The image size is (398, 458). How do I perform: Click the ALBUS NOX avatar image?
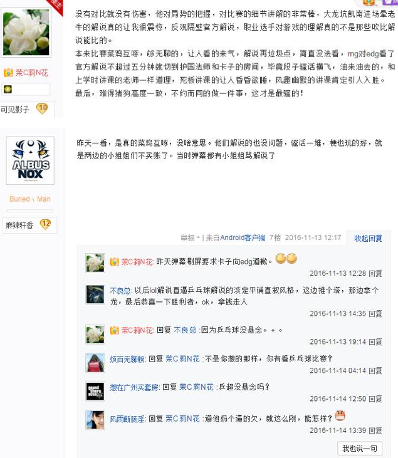pos(30,160)
